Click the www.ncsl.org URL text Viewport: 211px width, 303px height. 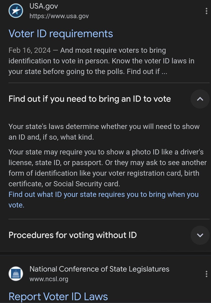click(49, 279)
